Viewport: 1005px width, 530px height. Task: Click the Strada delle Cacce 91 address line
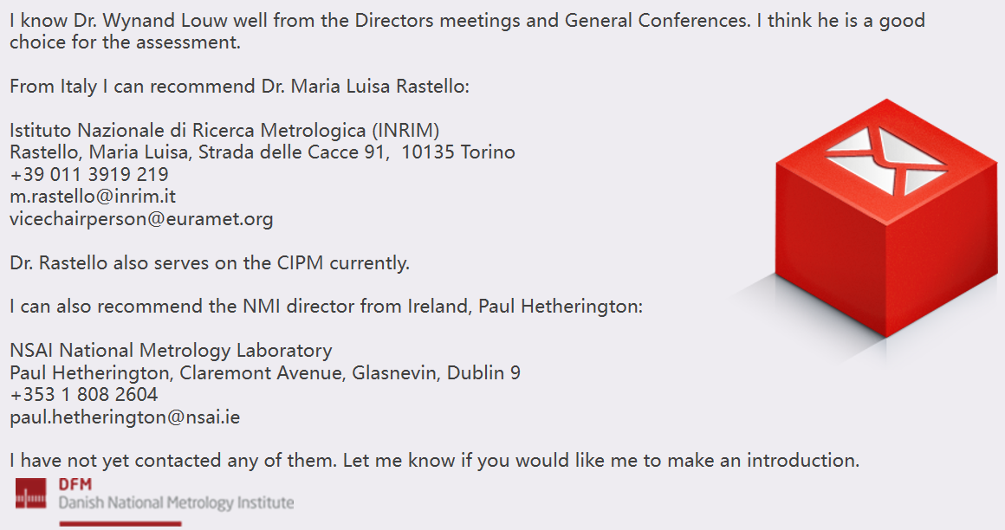263,152
